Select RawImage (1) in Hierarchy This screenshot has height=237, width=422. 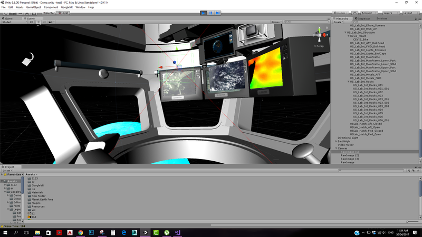click(x=349, y=152)
